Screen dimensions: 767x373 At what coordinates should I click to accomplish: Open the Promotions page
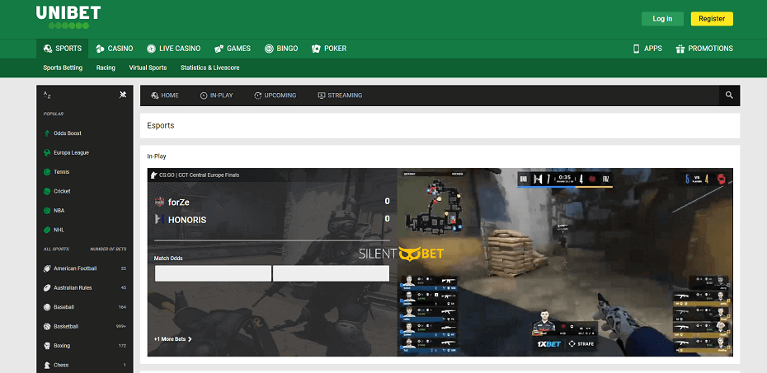(x=704, y=49)
